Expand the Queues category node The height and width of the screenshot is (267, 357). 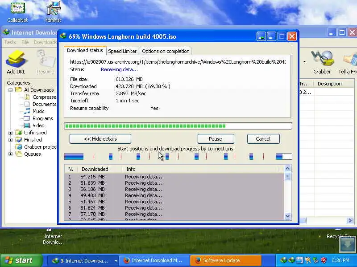point(10,154)
